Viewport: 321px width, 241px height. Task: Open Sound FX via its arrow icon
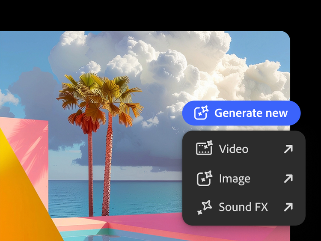click(x=288, y=207)
